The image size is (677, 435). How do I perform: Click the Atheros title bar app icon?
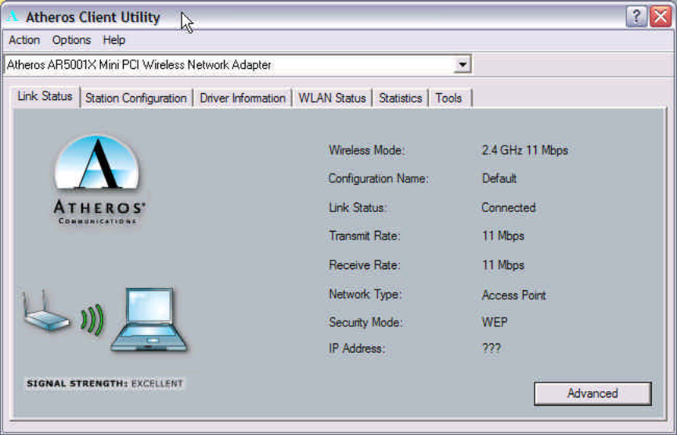(x=13, y=16)
